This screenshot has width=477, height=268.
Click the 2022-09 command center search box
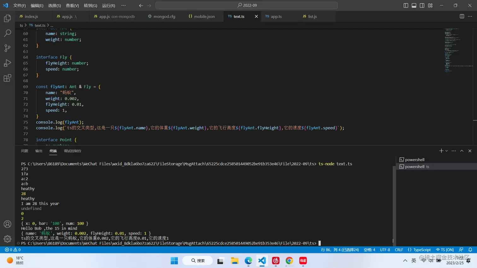[x=246, y=5]
